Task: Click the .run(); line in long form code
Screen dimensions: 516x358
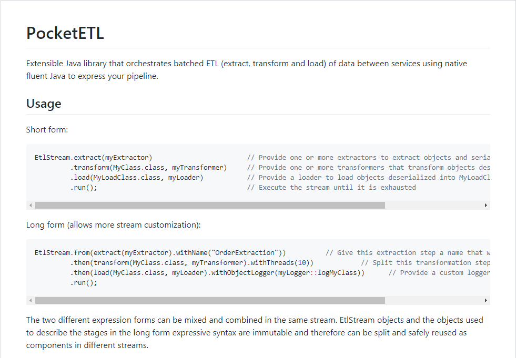Action: [84, 283]
